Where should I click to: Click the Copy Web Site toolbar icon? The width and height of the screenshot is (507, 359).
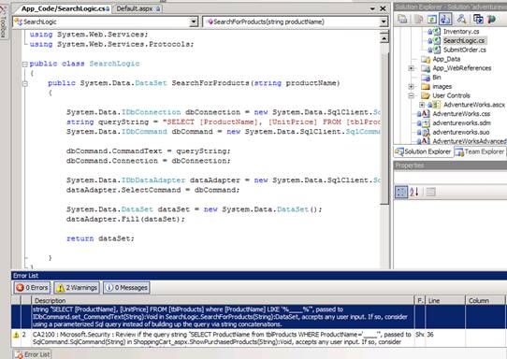pyautogui.click(x=478, y=19)
